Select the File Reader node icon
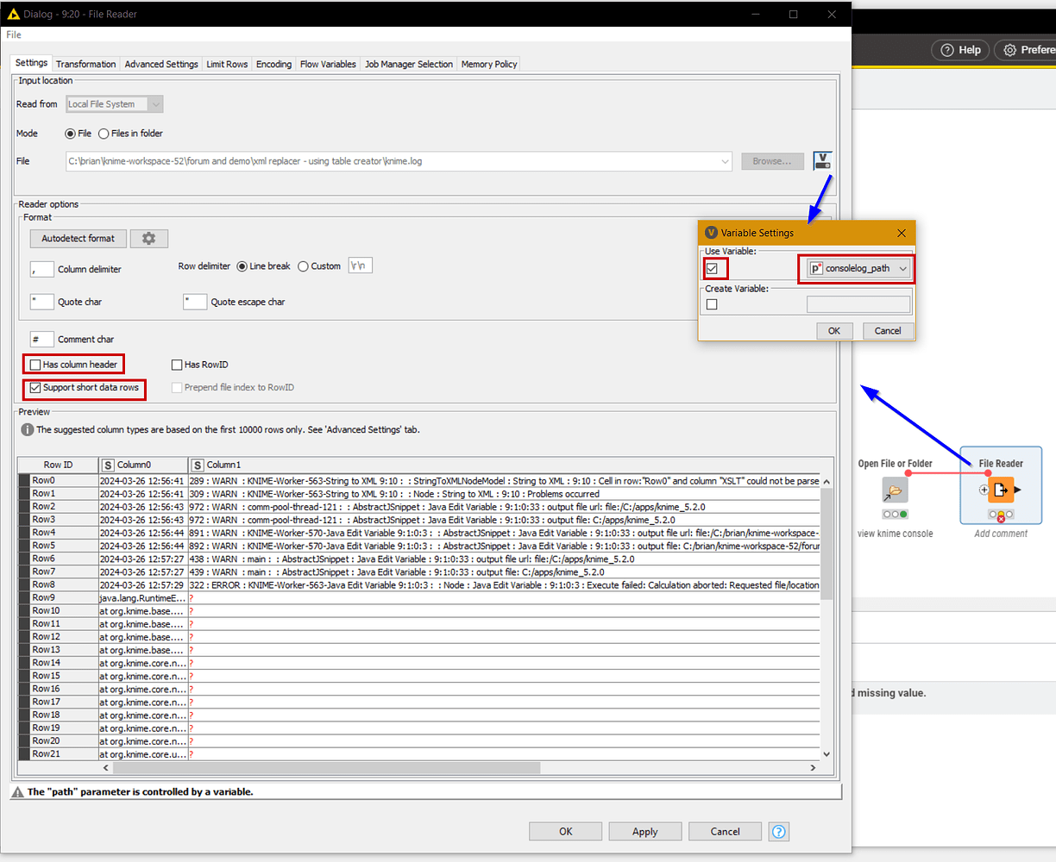The image size is (1056, 862). (1001, 490)
